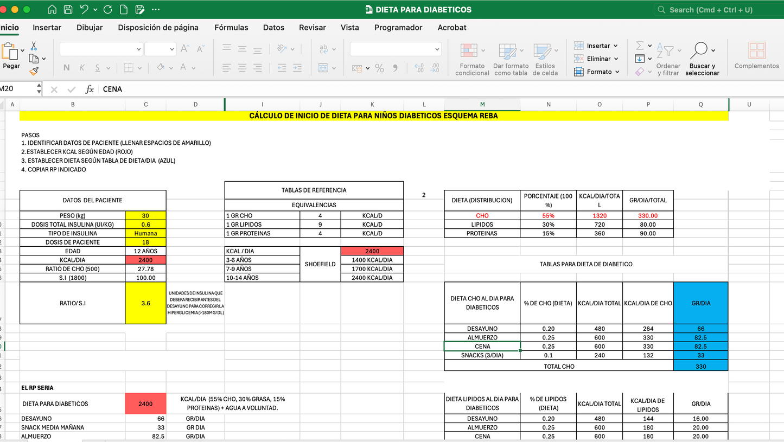The width and height of the screenshot is (784, 442).
Task: Open the borders dropdown arrow
Action: pyautogui.click(x=140, y=68)
